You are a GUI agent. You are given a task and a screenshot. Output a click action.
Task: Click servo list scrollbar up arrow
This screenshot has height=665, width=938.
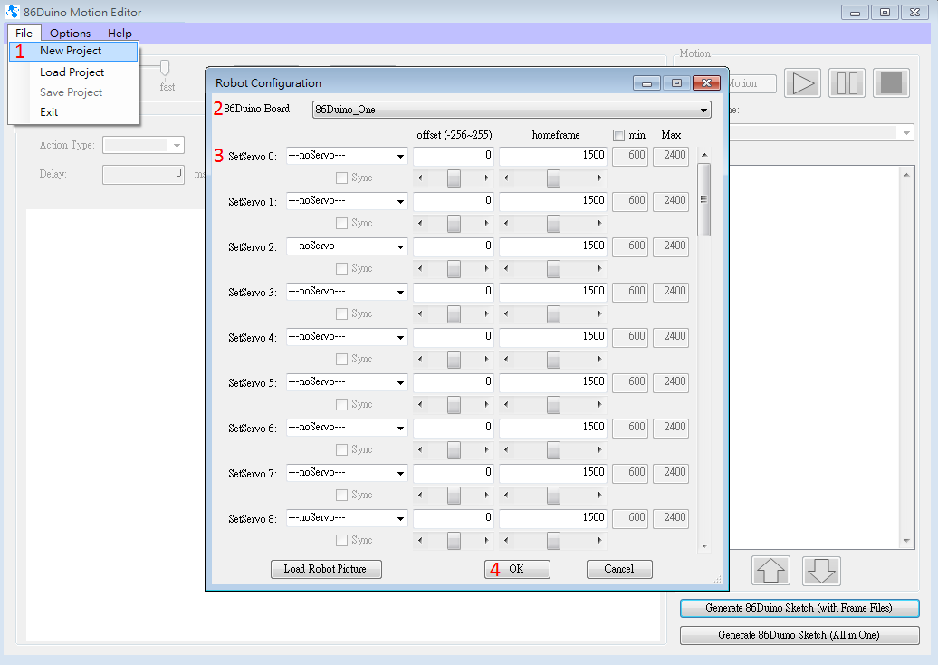704,155
